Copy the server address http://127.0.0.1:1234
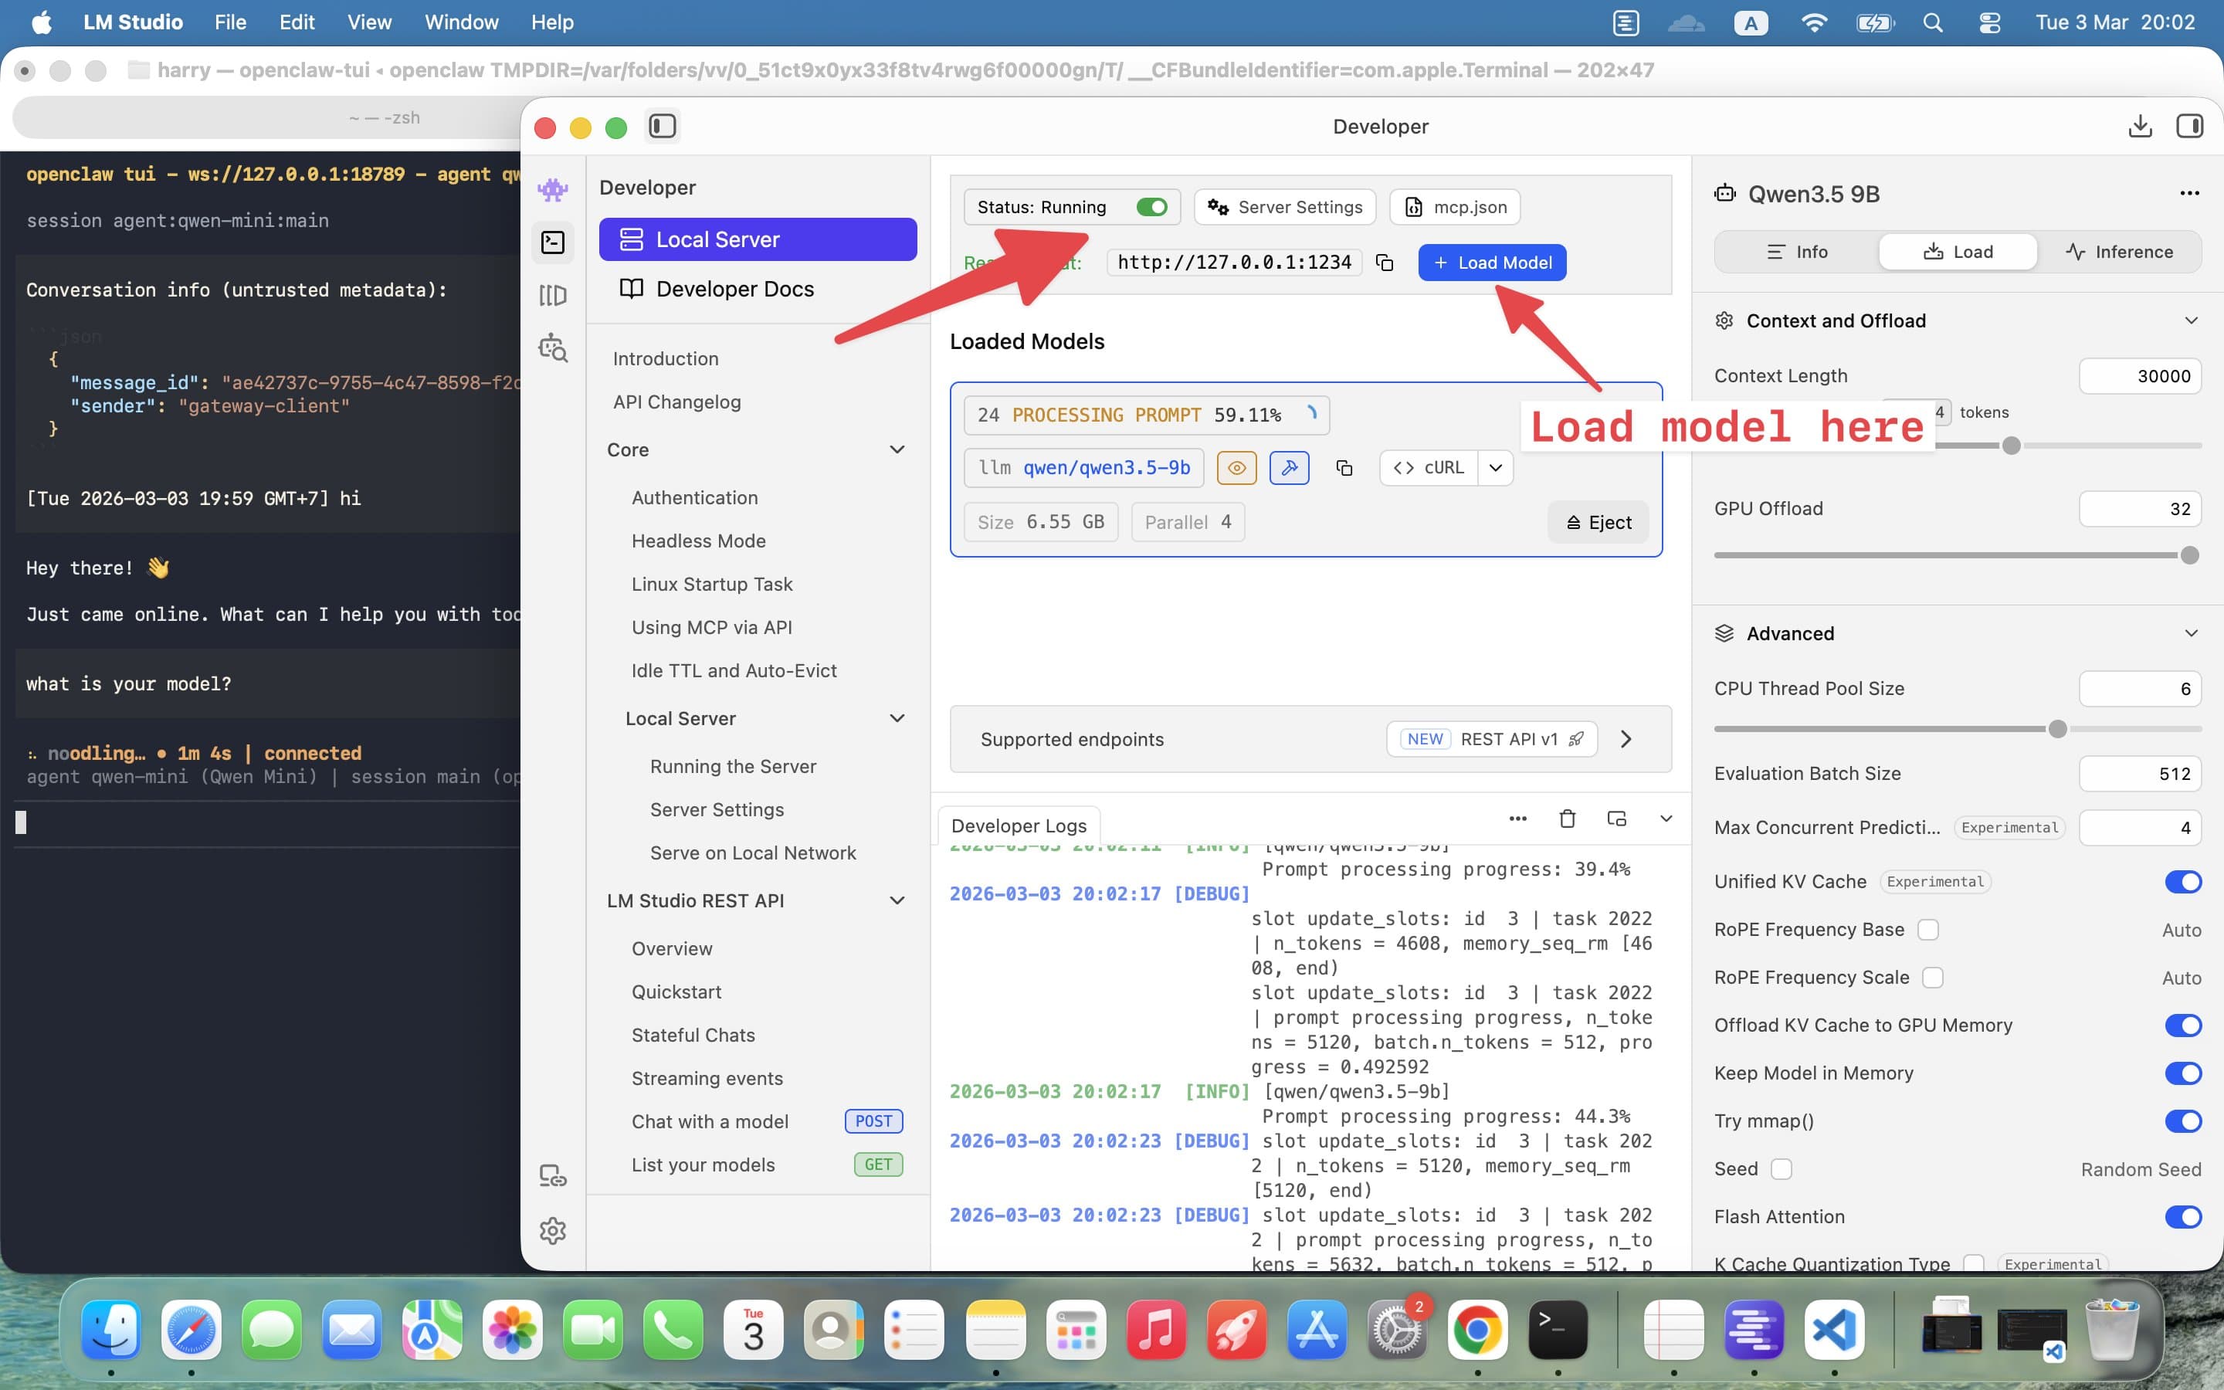This screenshot has width=2224, height=1390. tap(1384, 262)
